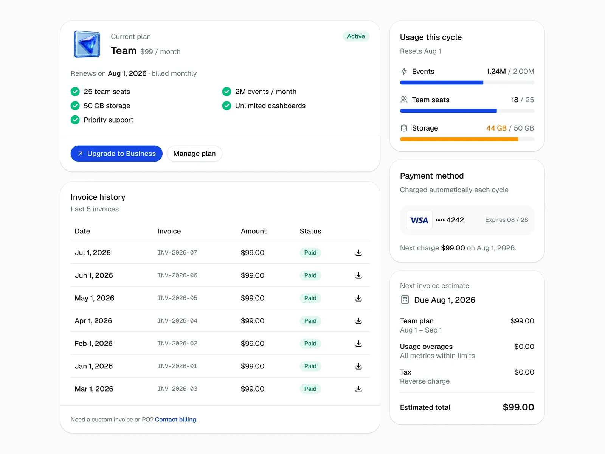Click the Events usage progress bar
Image resolution: width=605 pixels, height=454 pixels.
467,82
